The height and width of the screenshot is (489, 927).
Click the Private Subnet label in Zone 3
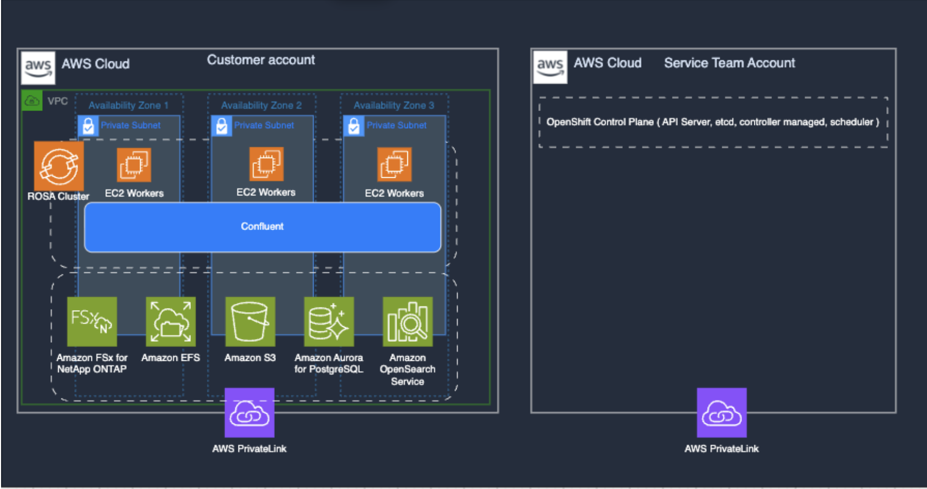coord(397,125)
